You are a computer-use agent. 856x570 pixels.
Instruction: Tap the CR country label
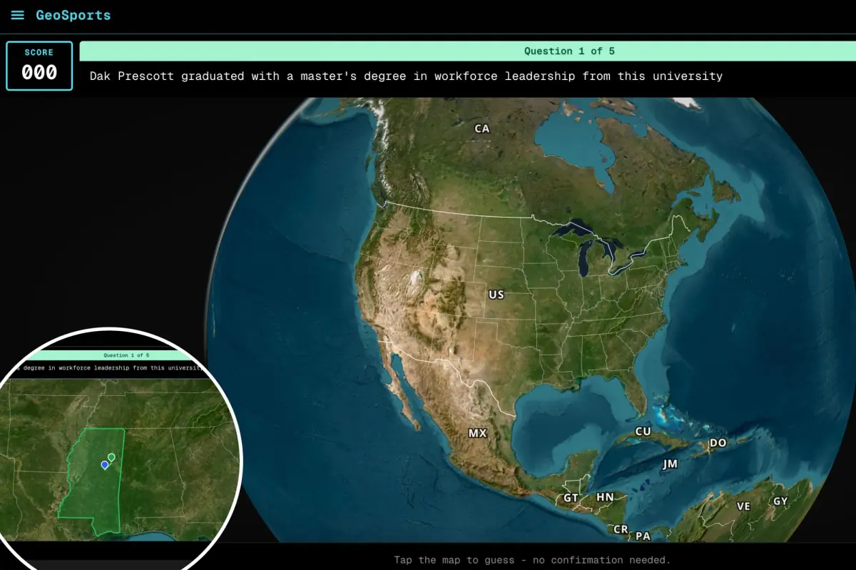[x=621, y=529]
